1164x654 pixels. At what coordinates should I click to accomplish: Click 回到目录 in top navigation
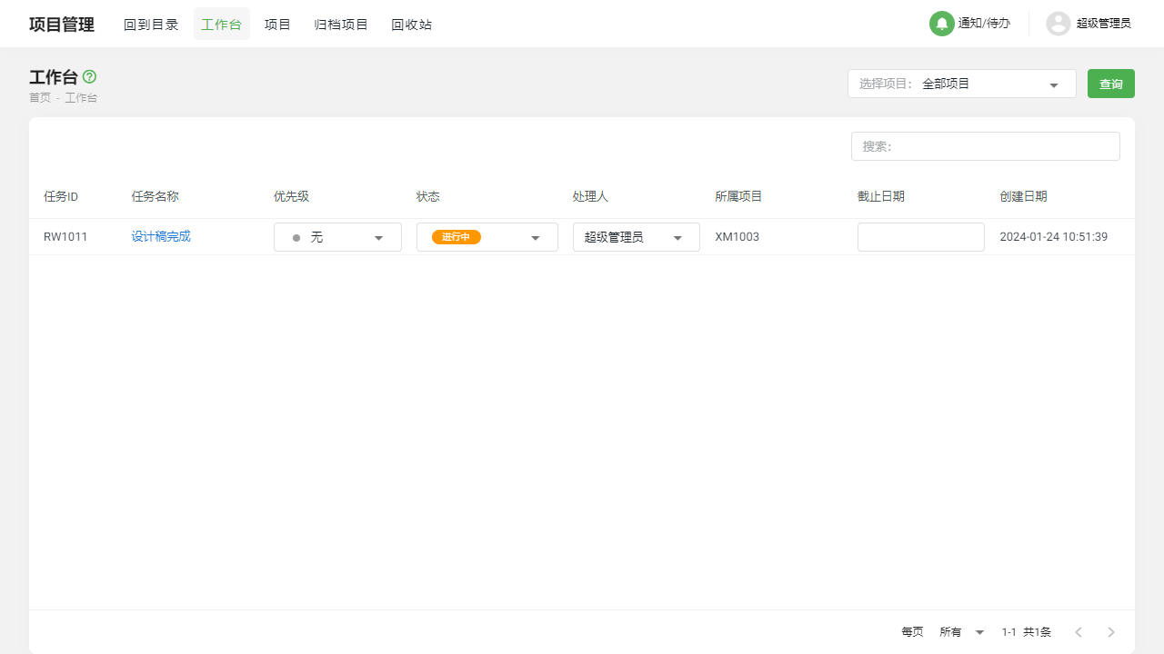pos(151,25)
